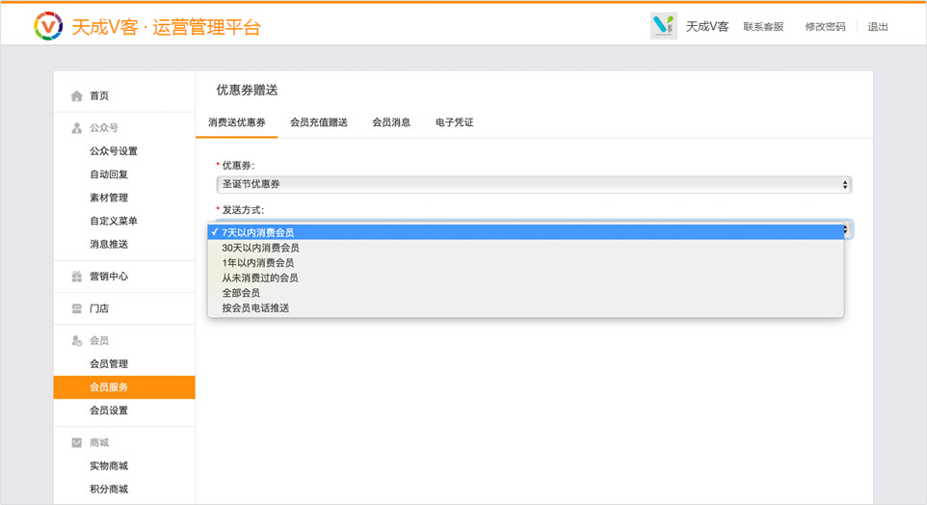This screenshot has width=927, height=505.
Task: Choose 全部会员 option in send method list
Action: pos(241,293)
